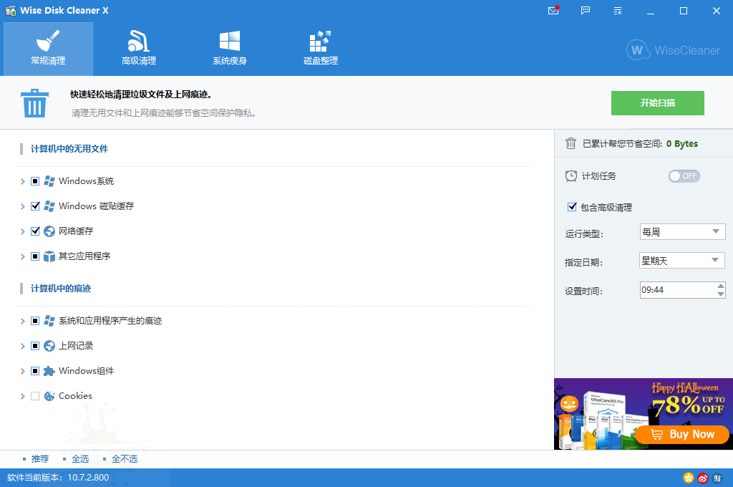The width and height of the screenshot is (733, 487).
Task: Click the red Weibo share icon
Action: [703, 478]
